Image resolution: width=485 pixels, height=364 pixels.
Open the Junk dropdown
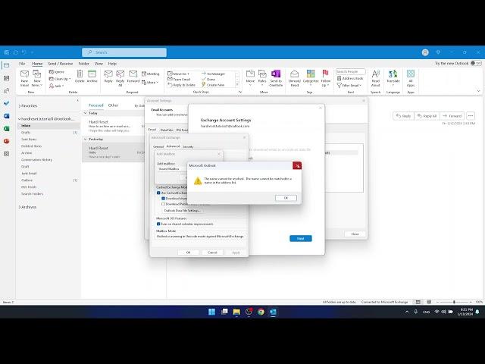[56, 86]
